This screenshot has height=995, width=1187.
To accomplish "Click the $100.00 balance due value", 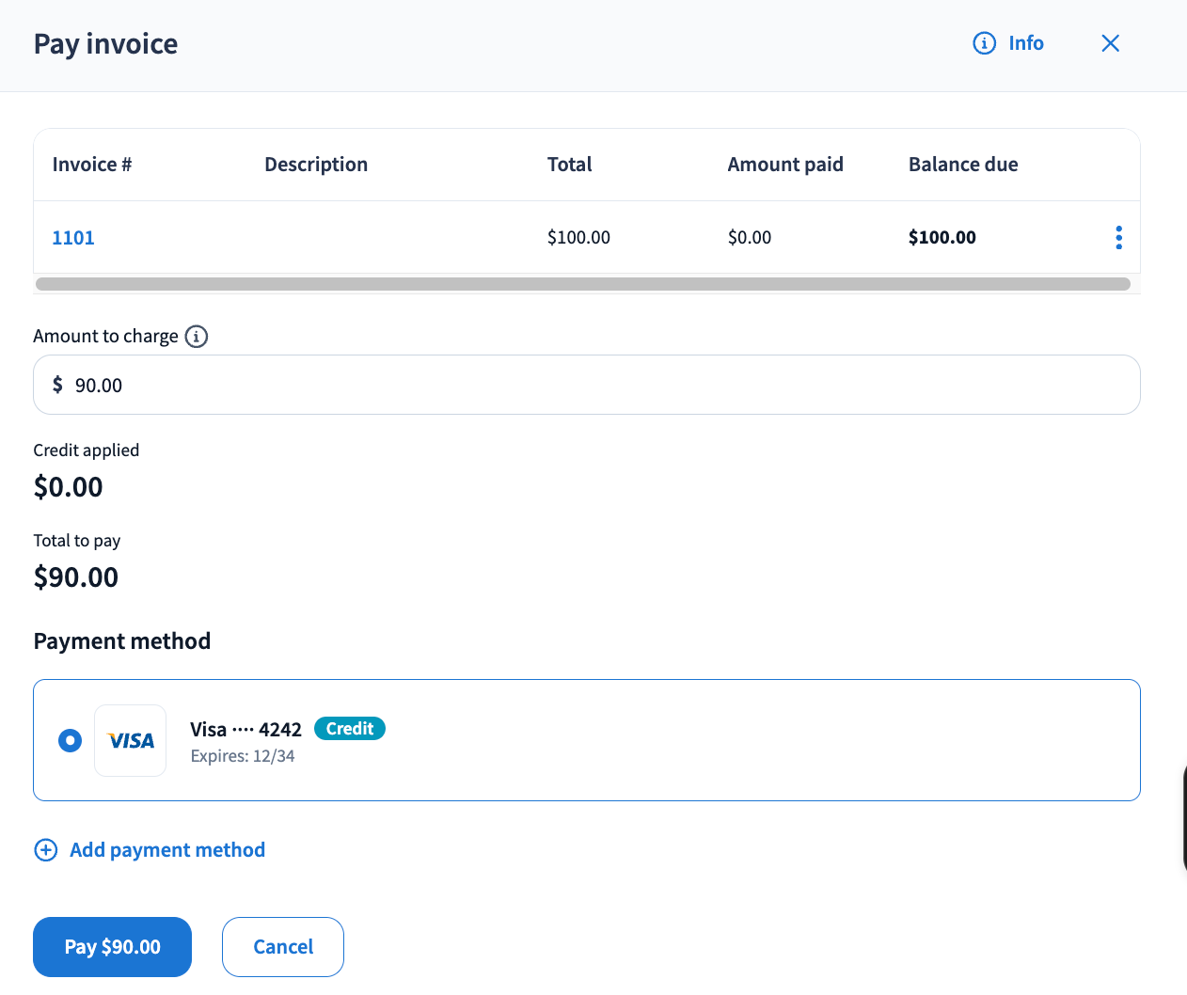I will [942, 237].
